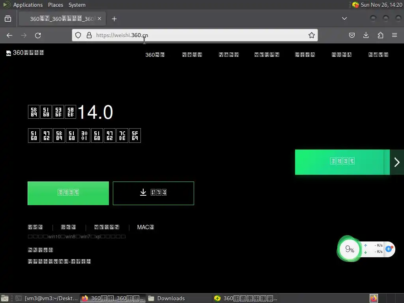404x303 pixels.
Task: Click the show desktop icon in taskbar
Action: click(x=5, y=298)
